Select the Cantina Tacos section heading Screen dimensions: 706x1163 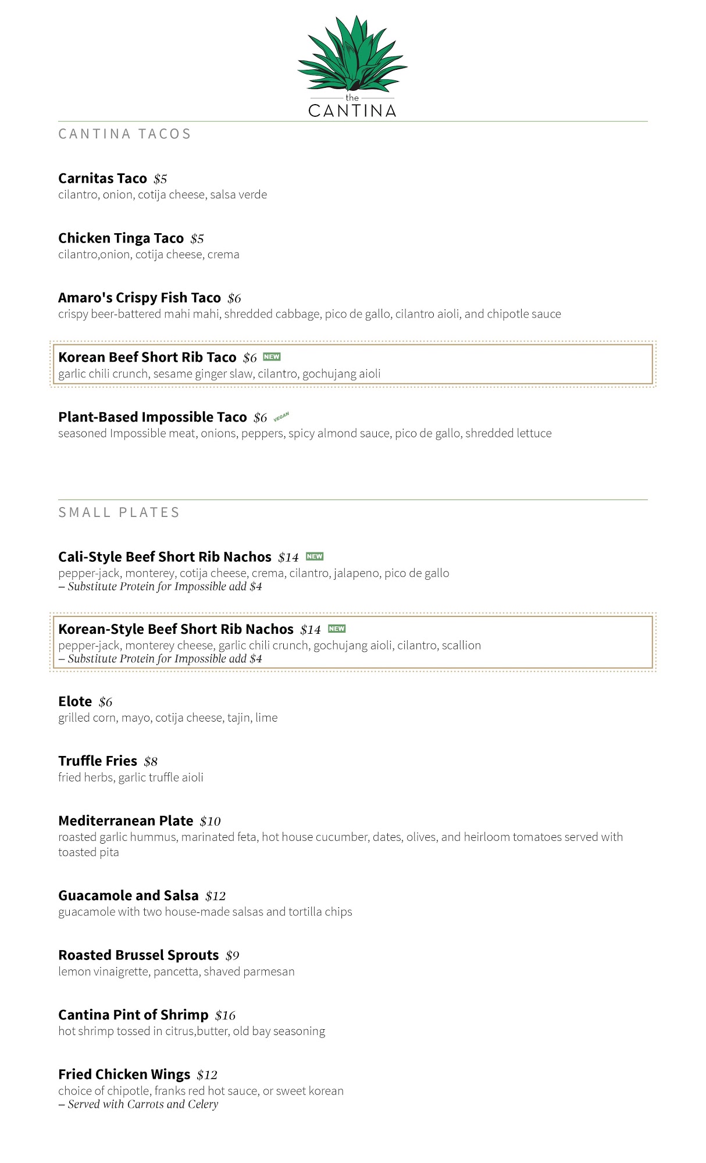point(124,134)
